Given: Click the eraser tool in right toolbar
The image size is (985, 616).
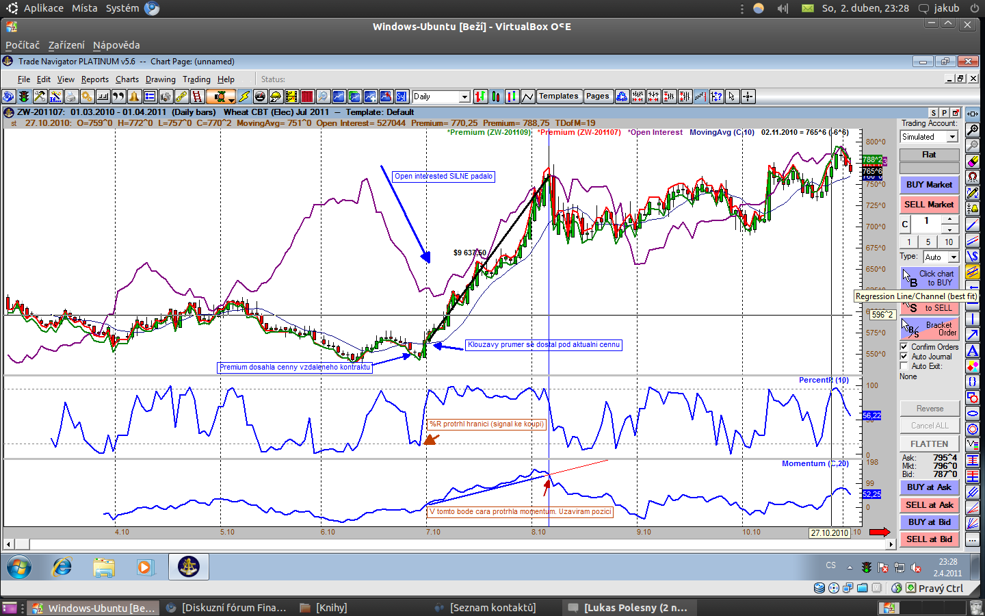Looking at the screenshot, I should coord(972,162).
